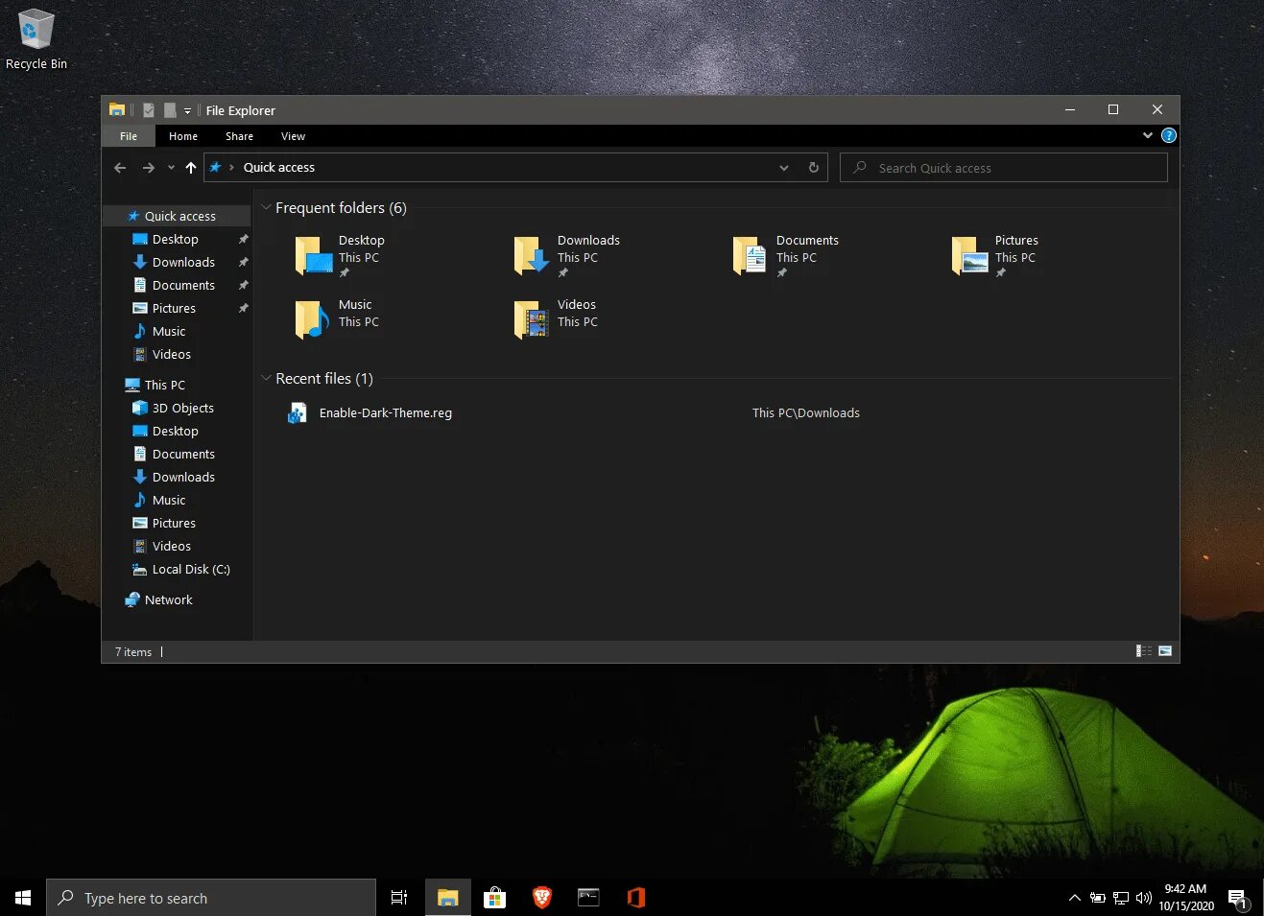Click the Properties quick access toolbar icon

[149, 110]
